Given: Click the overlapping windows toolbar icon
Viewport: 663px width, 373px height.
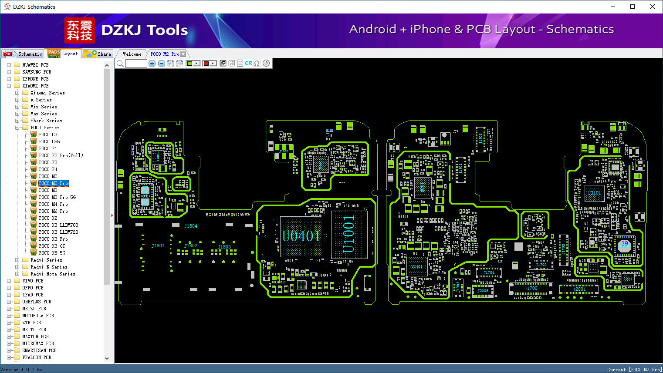Looking at the screenshot, I should [x=223, y=63].
